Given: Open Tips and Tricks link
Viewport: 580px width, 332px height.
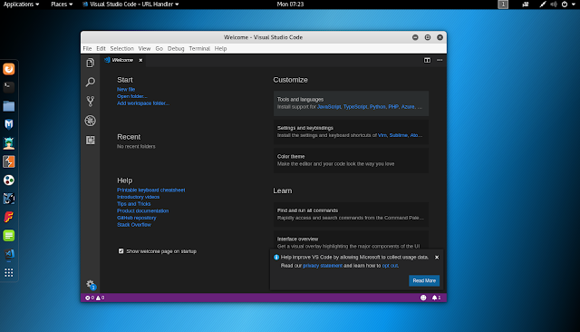Looking at the screenshot, I should pyautogui.click(x=134, y=204).
